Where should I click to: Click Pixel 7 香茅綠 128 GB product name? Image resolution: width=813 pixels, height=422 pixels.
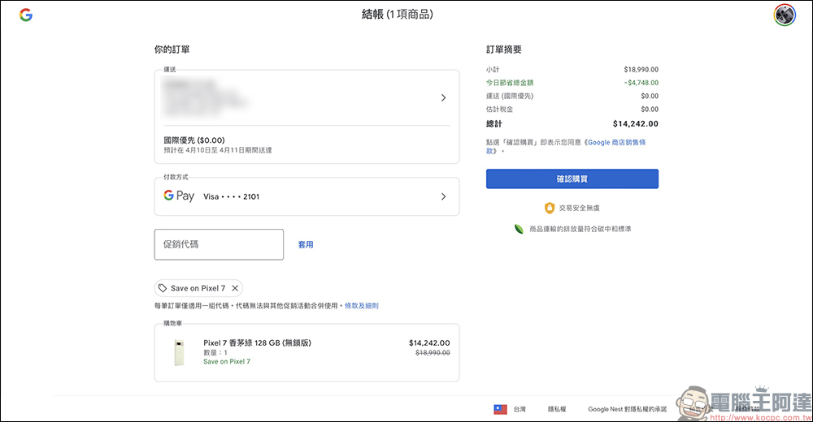[x=257, y=342]
